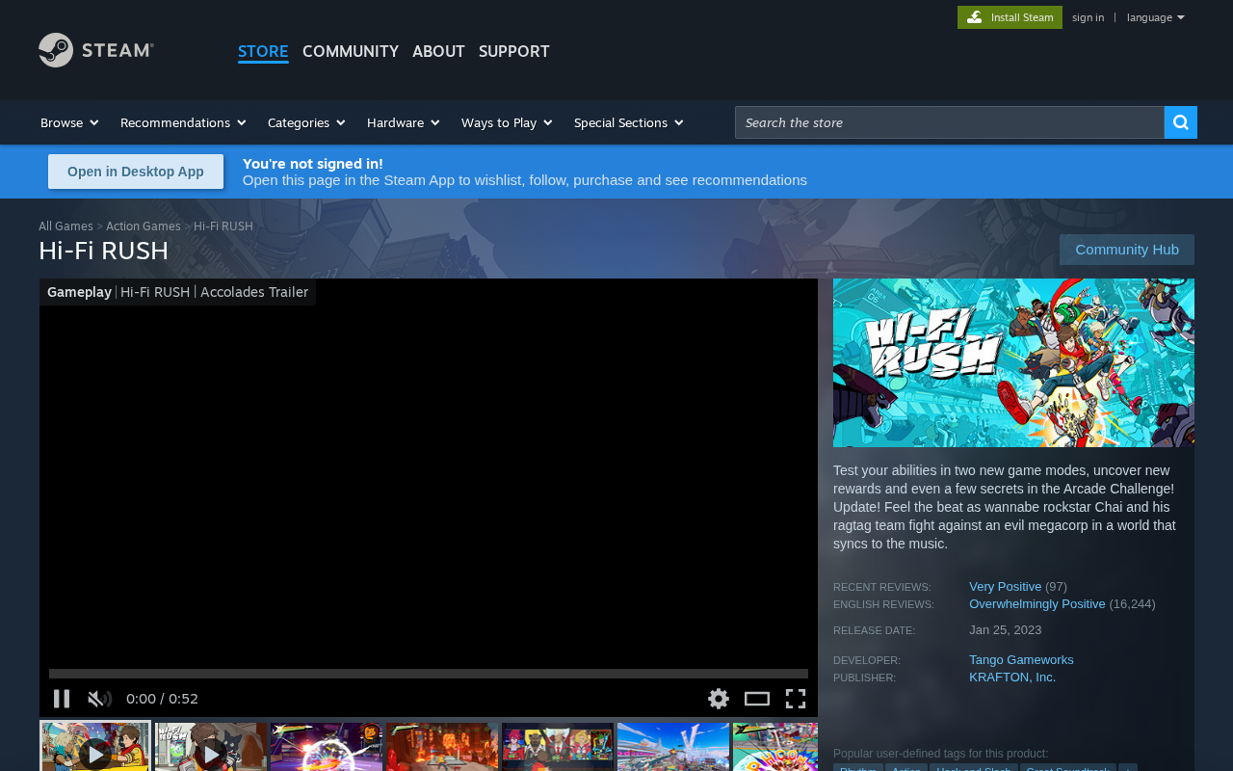Expand the Ways to Play dropdown
This screenshot has width=1233, height=771.
(x=507, y=122)
